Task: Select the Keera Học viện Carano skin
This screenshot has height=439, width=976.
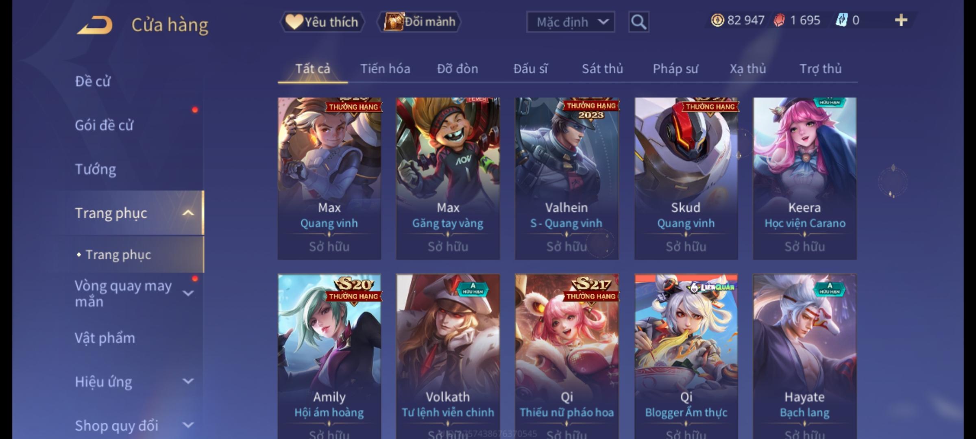Action: [x=804, y=178]
